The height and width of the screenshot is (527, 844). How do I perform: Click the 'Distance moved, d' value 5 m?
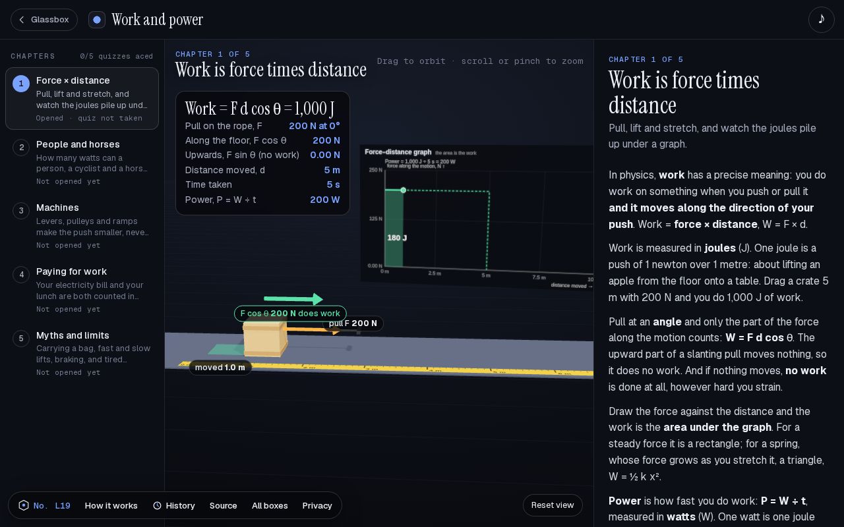point(332,170)
